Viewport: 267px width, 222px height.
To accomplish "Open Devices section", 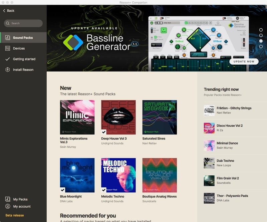I will 23,48.
